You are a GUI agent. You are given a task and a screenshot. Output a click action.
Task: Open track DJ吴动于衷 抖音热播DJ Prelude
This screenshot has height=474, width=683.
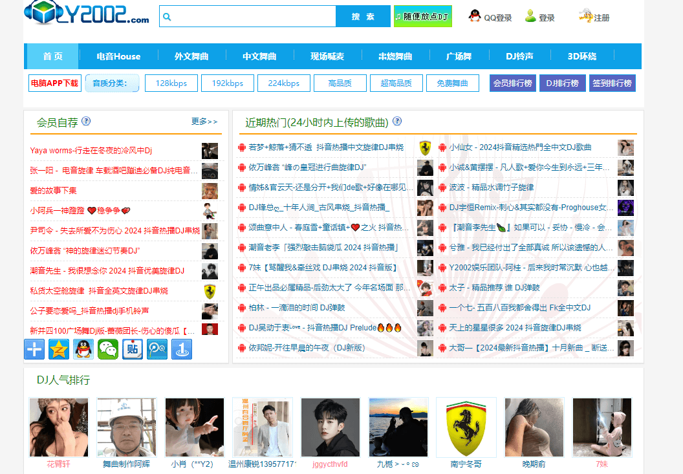click(x=325, y=328)
